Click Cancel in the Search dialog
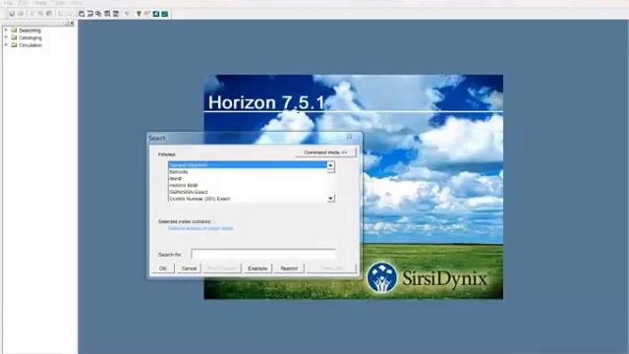 point(189,268)
